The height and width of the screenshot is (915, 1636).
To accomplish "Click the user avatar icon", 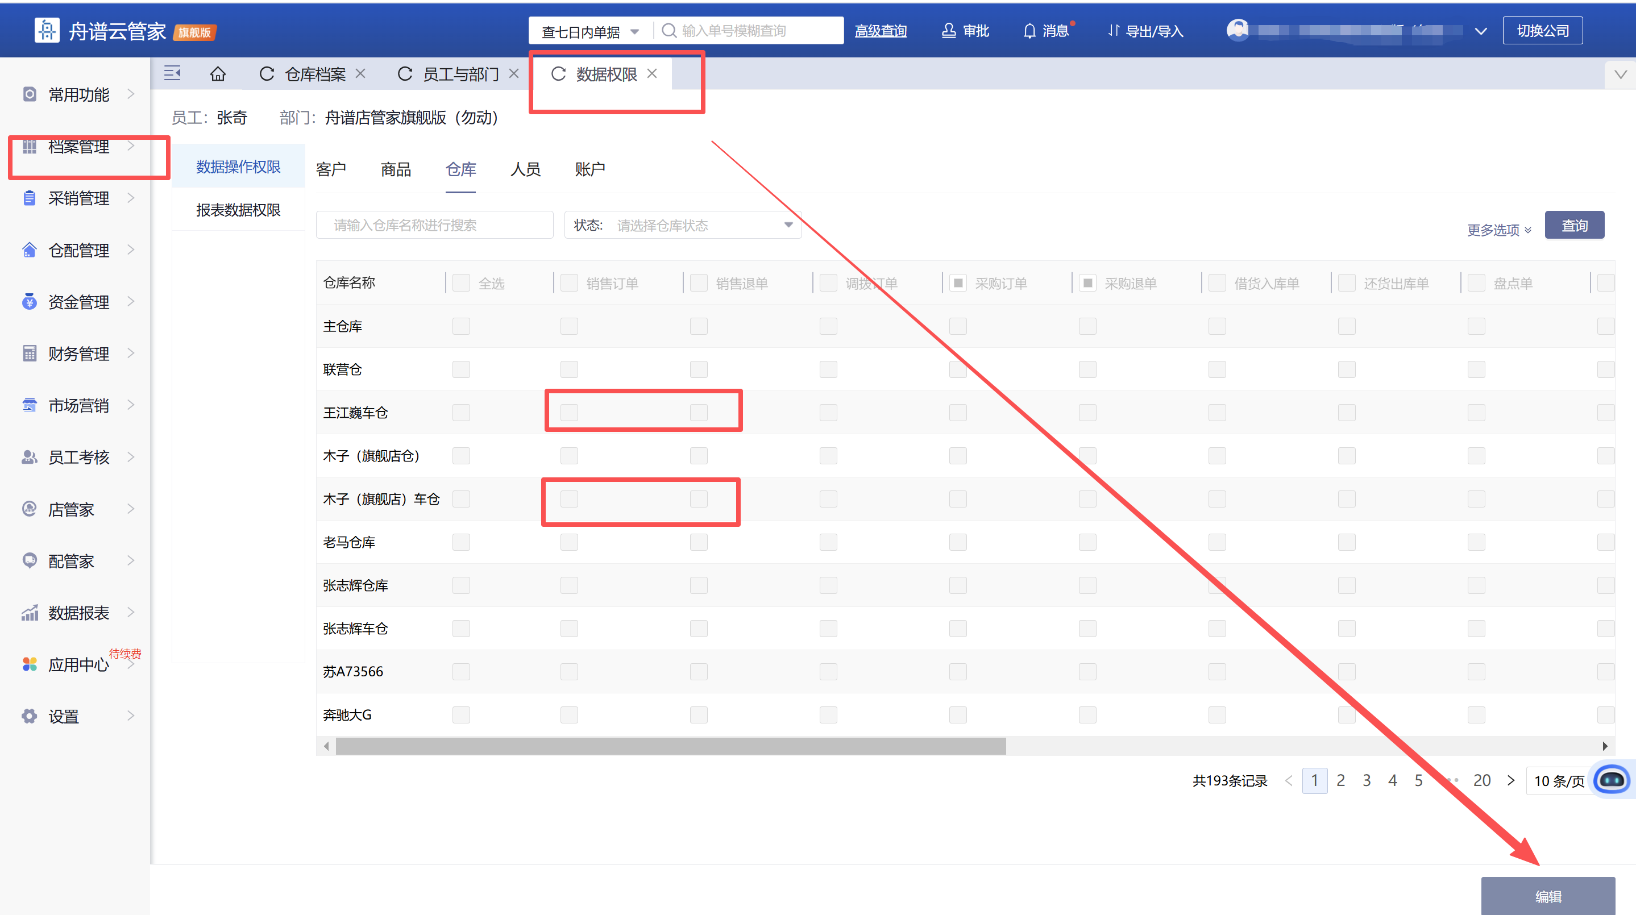I will pos(1238,30).
